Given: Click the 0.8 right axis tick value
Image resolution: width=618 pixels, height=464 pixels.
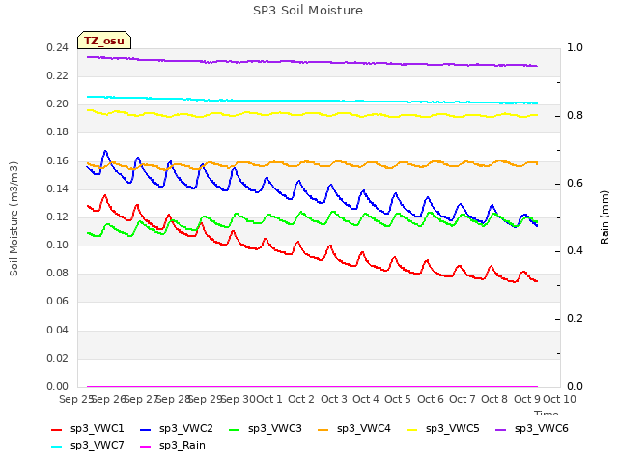Looking at the screenshot, I should pyautogui.click(x=575, y=115).
